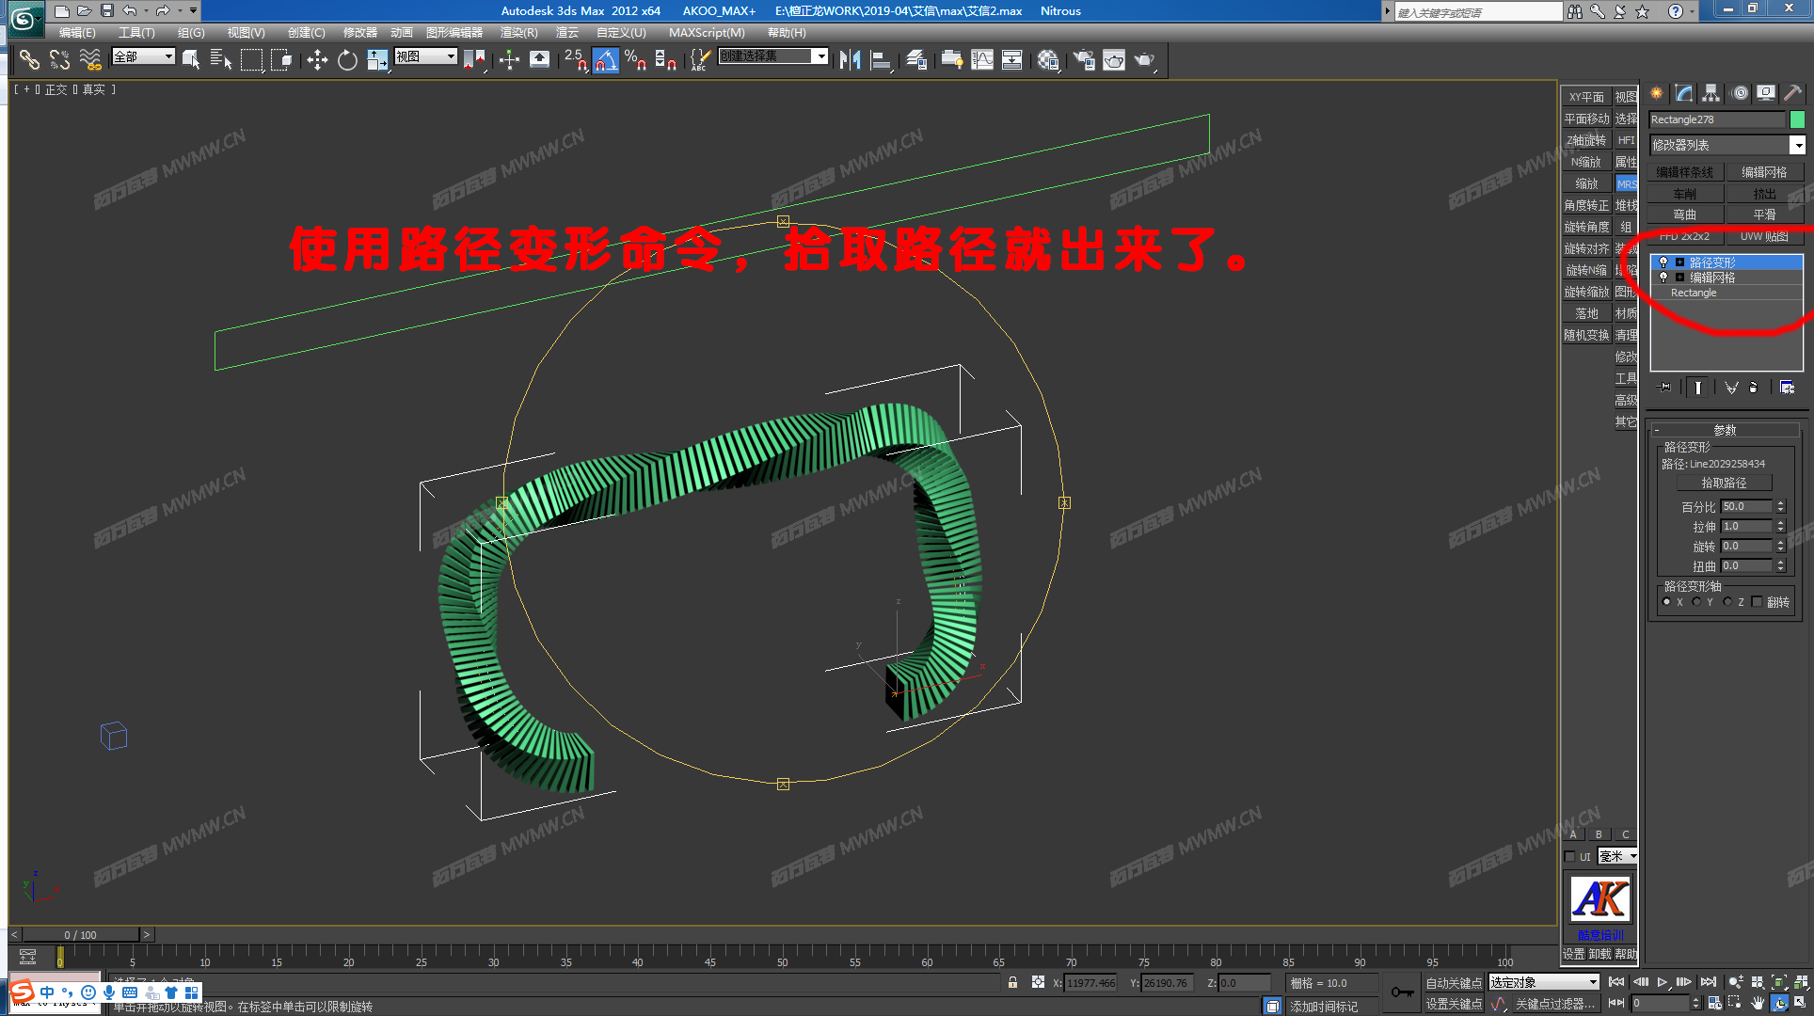The height and width of the screenshot is (1016, 1814).
Task: Activate the Select and Move tool
Action: [317, 59]
